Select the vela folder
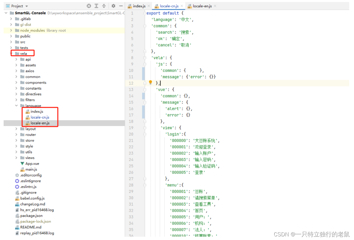The width and height of the screenshot is (354, 240). coord(24,53)
